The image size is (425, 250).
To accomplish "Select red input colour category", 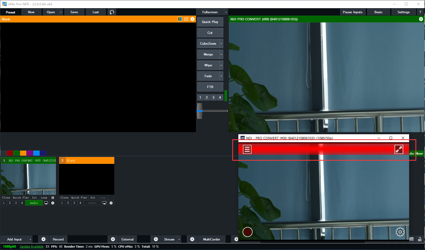I will 10,153.
